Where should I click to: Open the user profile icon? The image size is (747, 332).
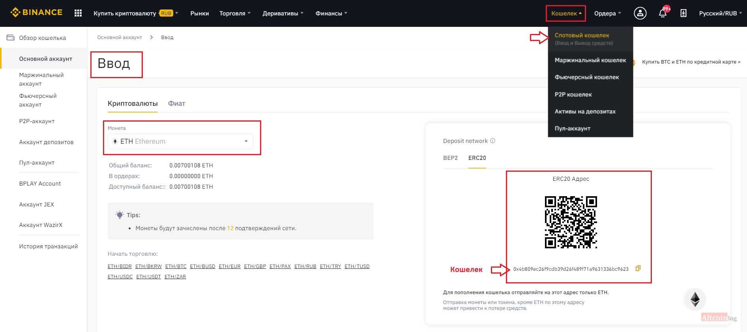coord(640,13)
